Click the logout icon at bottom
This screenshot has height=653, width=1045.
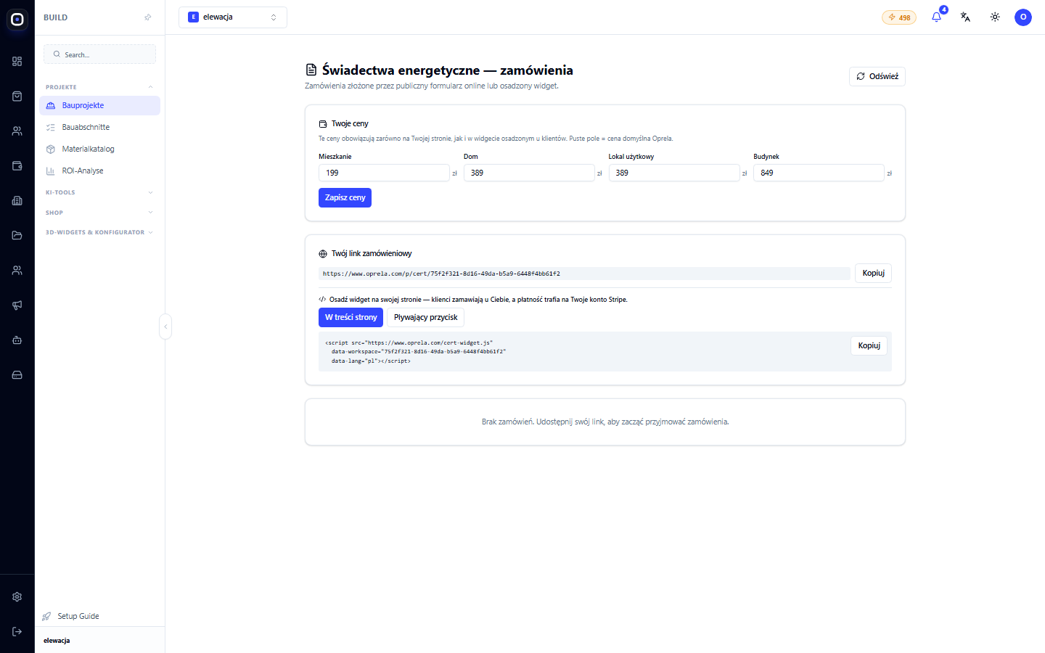click(x=17, y=632)
